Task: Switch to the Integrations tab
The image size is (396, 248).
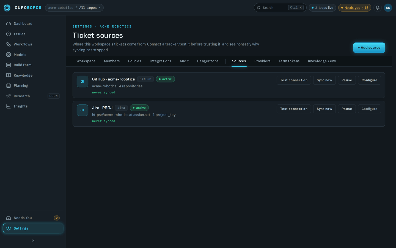Action: 160,61
